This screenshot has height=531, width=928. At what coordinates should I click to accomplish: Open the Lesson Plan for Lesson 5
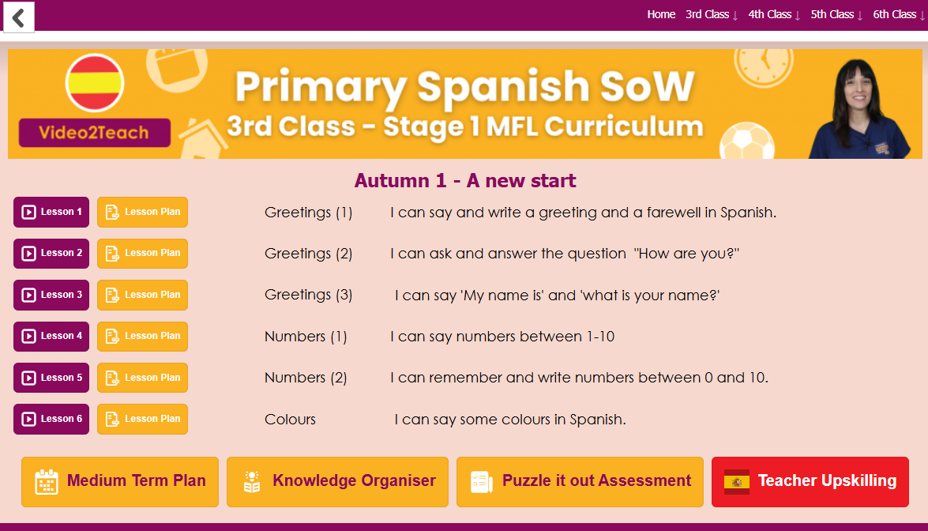tap(142, 378)
